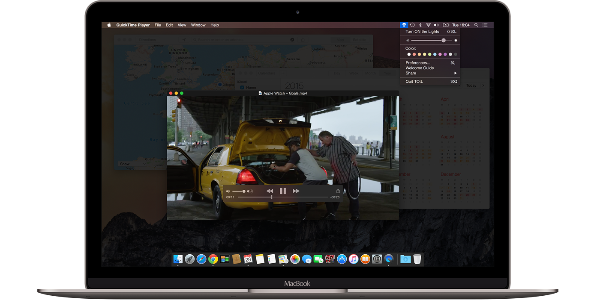Screen dimensions: 600x306
Task: Open Calendar icon in the Dock
Action: point(248,259)
